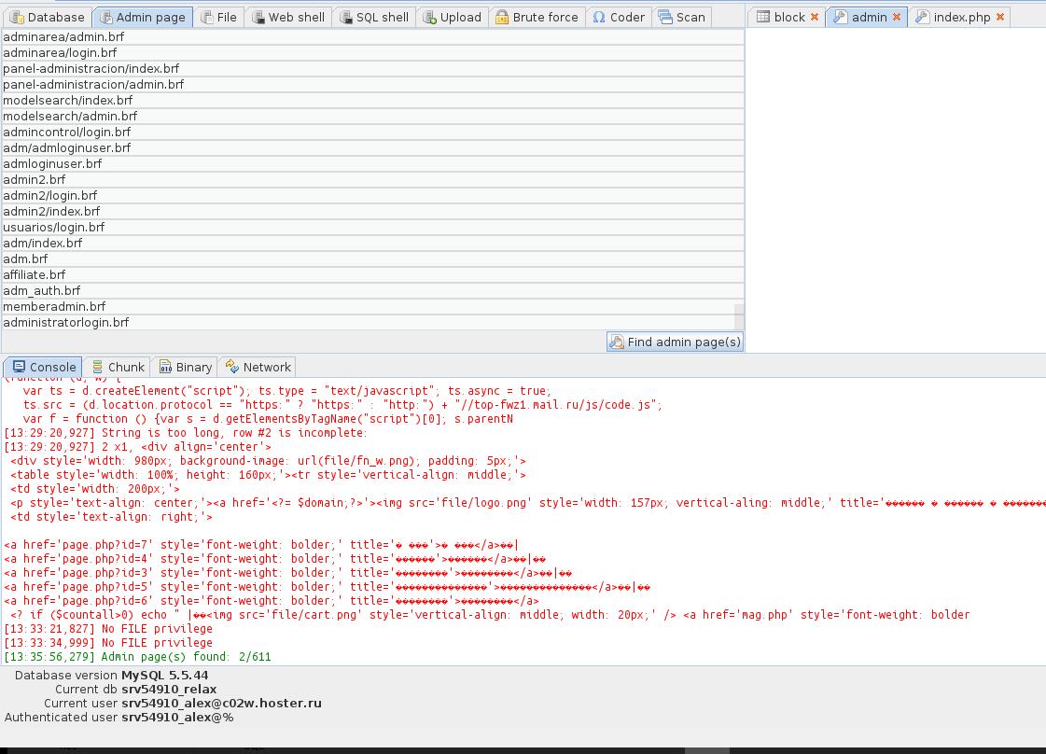Select the Scan tab
1046x754 pixels.
[x=682, y=17]
